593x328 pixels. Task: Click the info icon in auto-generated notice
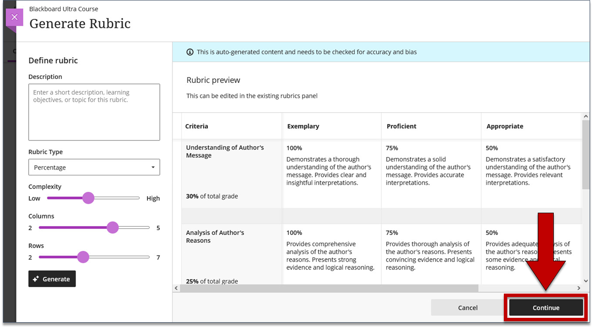tap(190, 52)
